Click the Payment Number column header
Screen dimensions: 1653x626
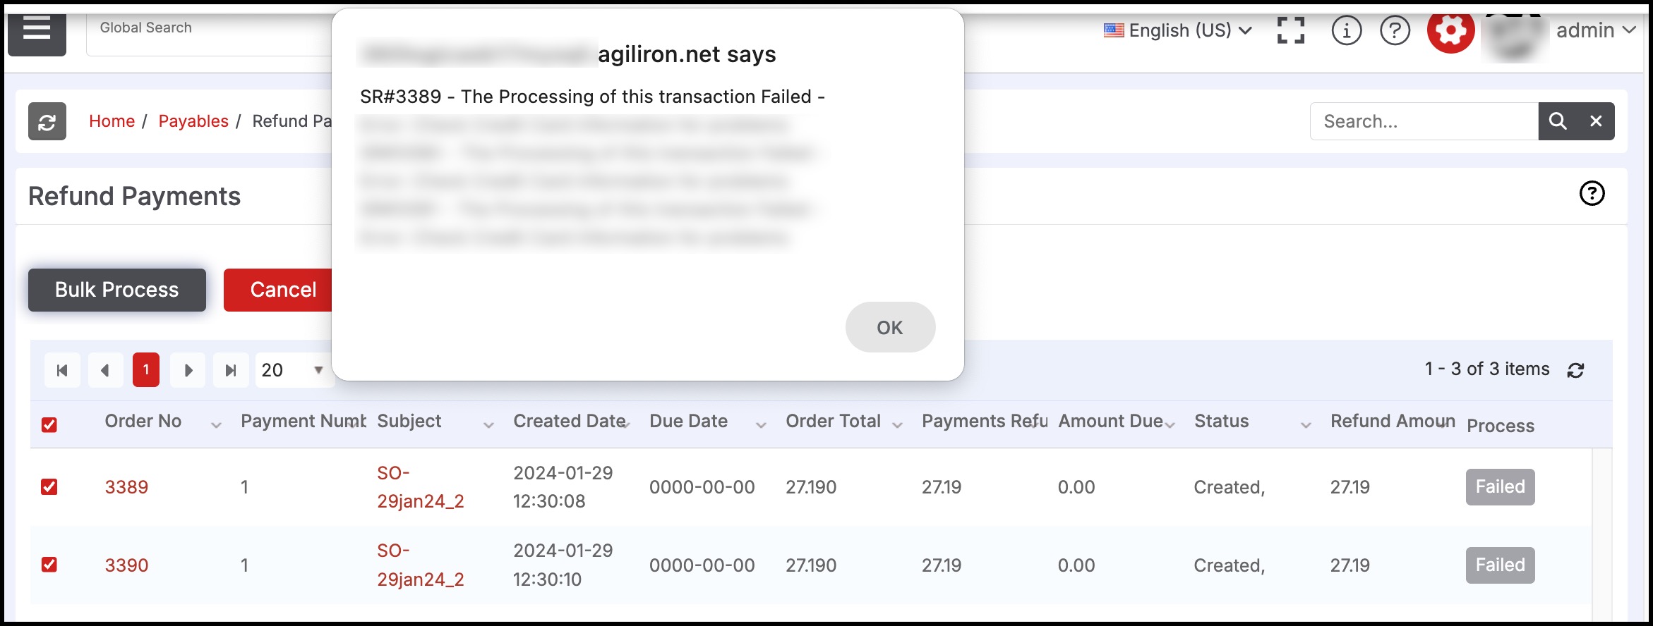click(x=303, y=421)
